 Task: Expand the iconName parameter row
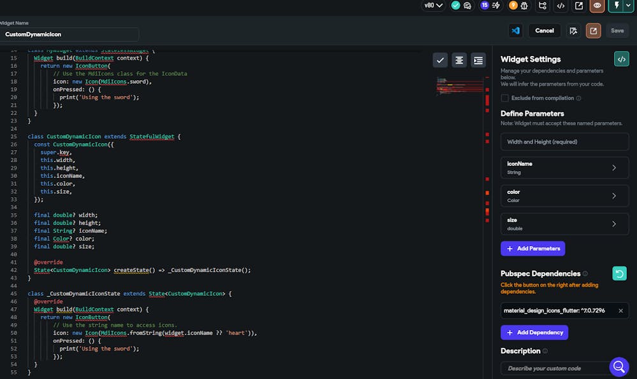pos(614,168)
